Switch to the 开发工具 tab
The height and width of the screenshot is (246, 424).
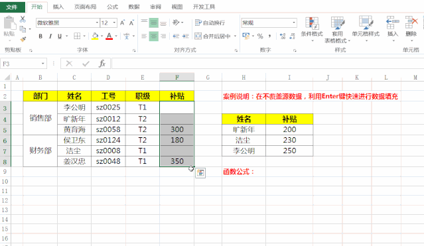pyautogui.click(x=204, y=7)
